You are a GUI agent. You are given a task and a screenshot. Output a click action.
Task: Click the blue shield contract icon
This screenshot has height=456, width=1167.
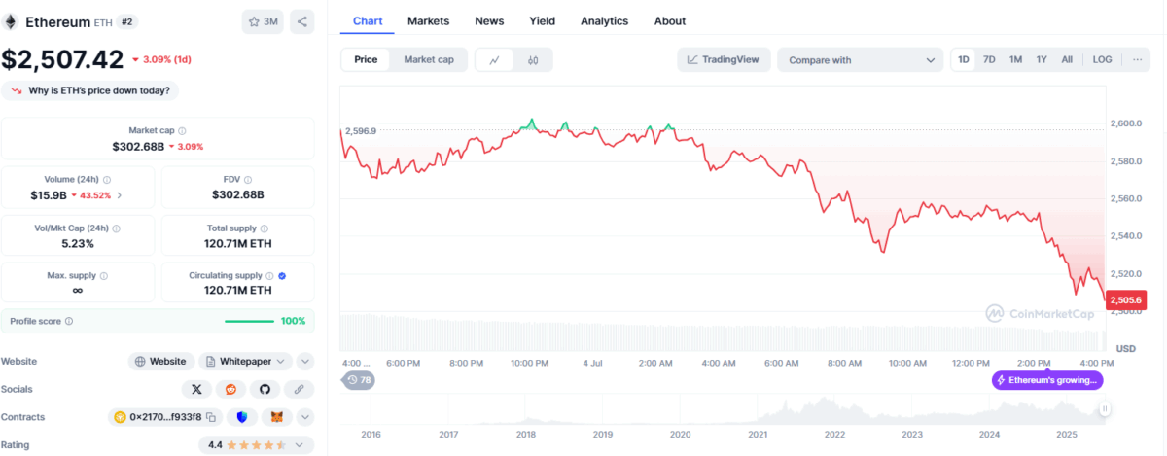[x=242, y=417]
